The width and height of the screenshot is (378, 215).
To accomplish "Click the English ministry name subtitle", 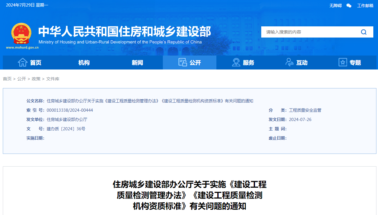I will coord(120,42).
